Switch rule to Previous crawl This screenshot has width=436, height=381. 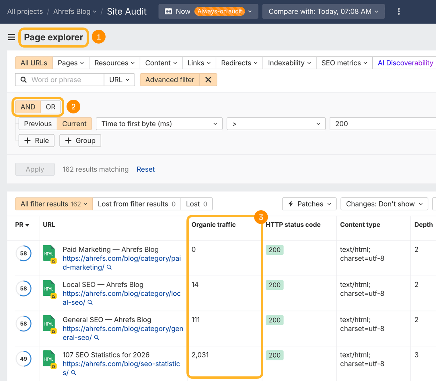pos(38,124)
